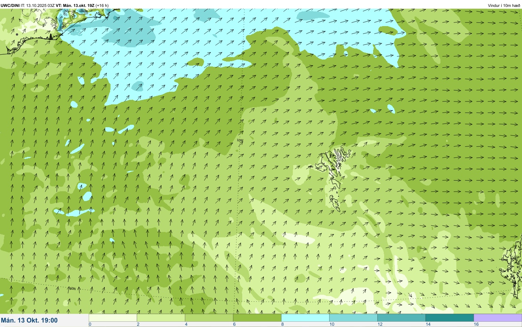The height and width of the screenshot is (327, 522).
Task: Click the '10W' longitude label on the map
Action: click(240, 140)
